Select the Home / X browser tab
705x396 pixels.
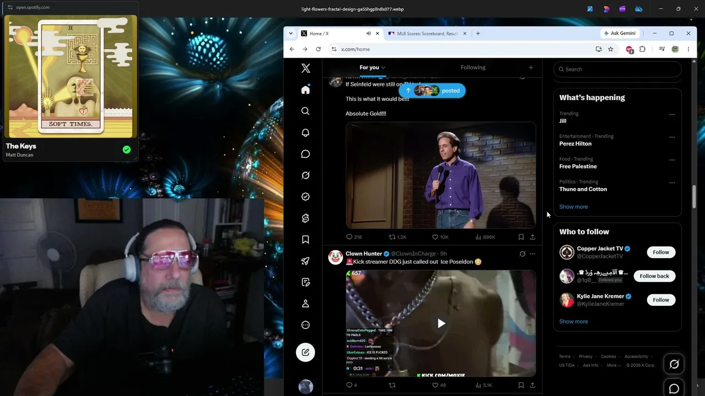[x=340, y=34]
